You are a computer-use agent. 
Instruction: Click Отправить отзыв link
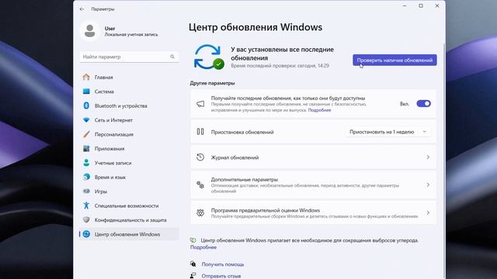coord(221,276)
